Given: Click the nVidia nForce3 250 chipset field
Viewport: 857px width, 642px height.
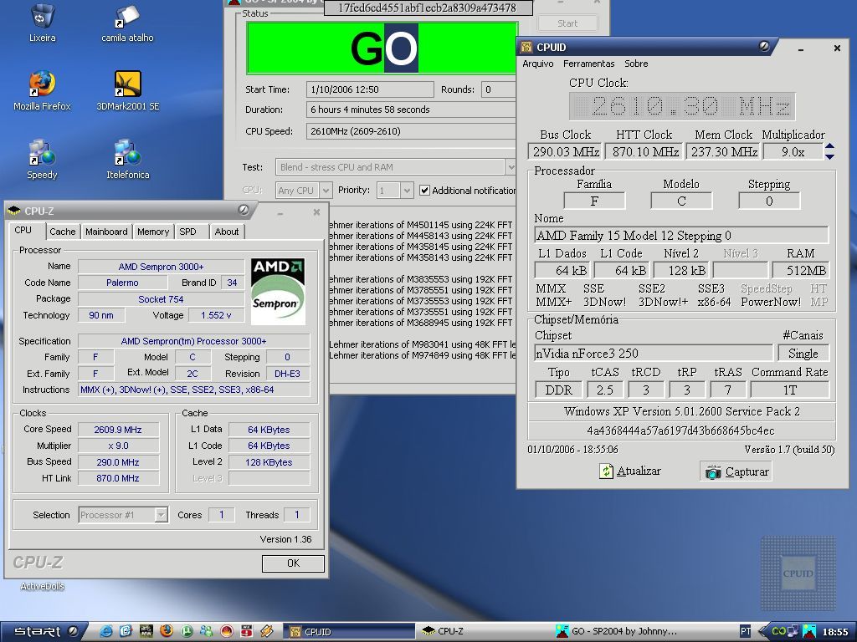Looking at the screenshot, I should tap(654, 354).
